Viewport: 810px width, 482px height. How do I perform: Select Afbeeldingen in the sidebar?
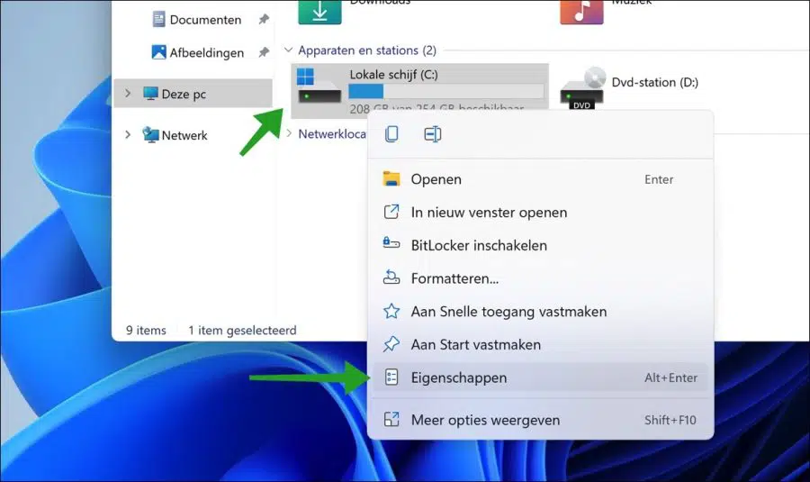pos(207,53)
